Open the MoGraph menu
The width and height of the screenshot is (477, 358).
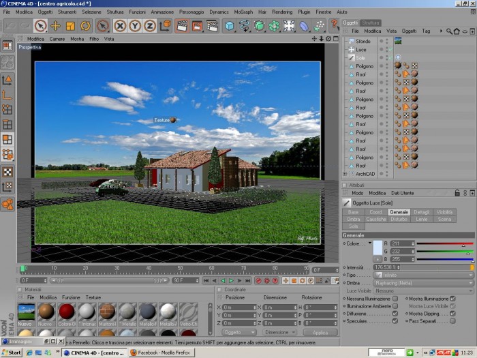[x=243, y=12]
